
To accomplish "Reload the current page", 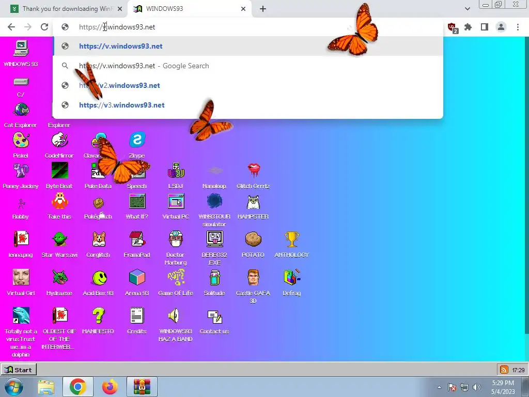I will point(44,27).
